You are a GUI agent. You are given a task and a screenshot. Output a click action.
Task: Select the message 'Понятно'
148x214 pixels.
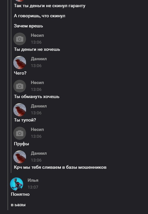(x=20, y=194)
